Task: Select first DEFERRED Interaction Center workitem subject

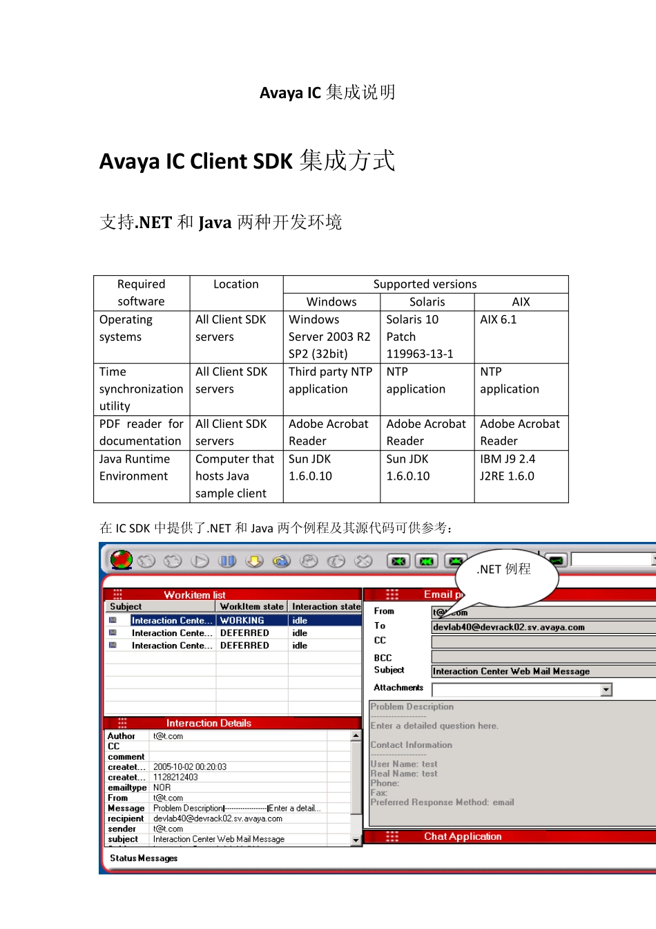Action: (172, 632)
